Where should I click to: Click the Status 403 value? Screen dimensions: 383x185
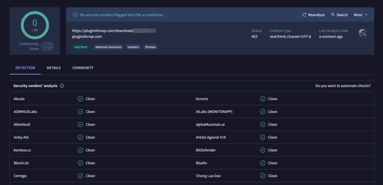pos(254,37)
